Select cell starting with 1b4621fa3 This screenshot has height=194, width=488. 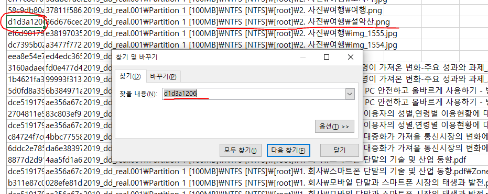[26, 79]
